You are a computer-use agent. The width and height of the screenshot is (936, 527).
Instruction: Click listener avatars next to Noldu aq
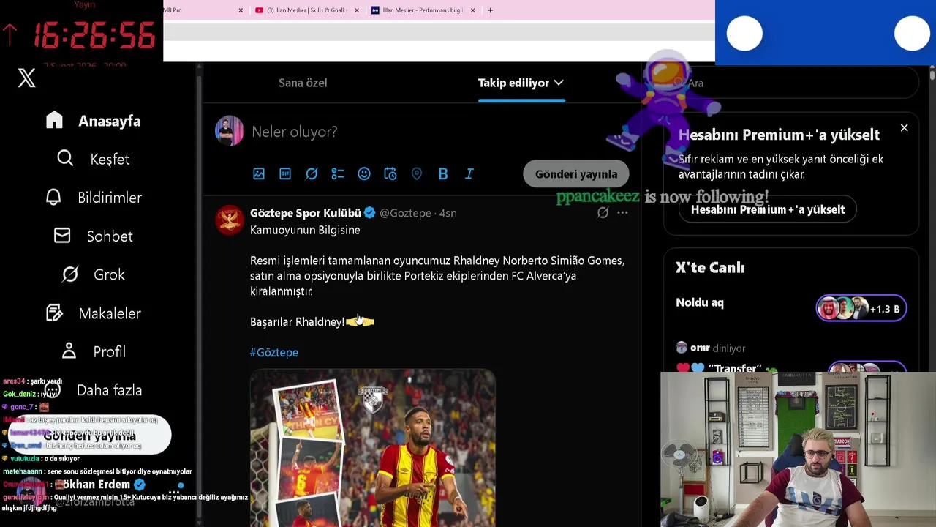pyautogui.click(x=861, y=309)
